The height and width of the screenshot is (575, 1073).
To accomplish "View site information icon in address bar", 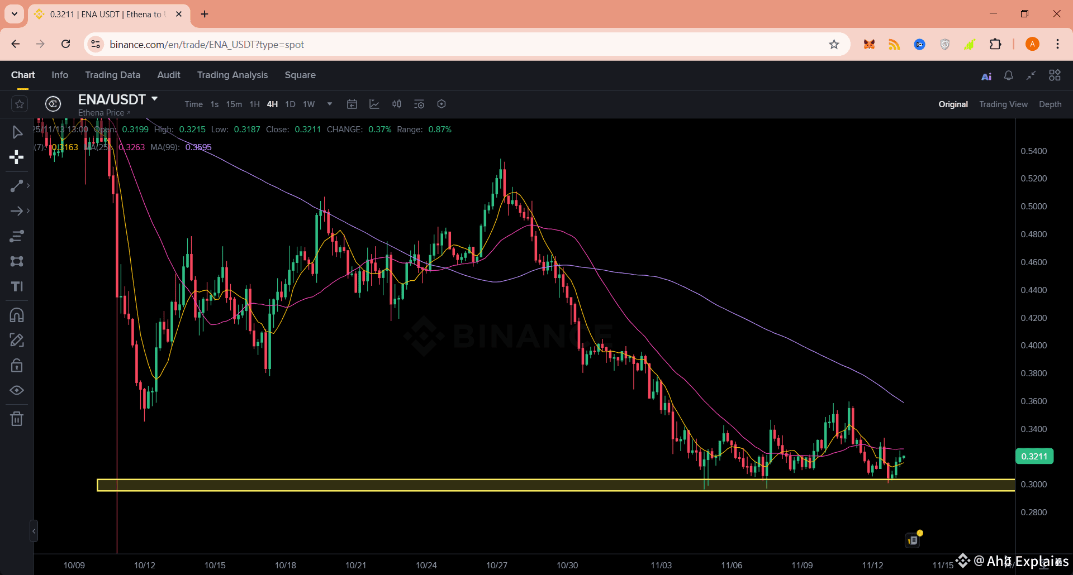I will pyautogui.click(x=96, y=44).
